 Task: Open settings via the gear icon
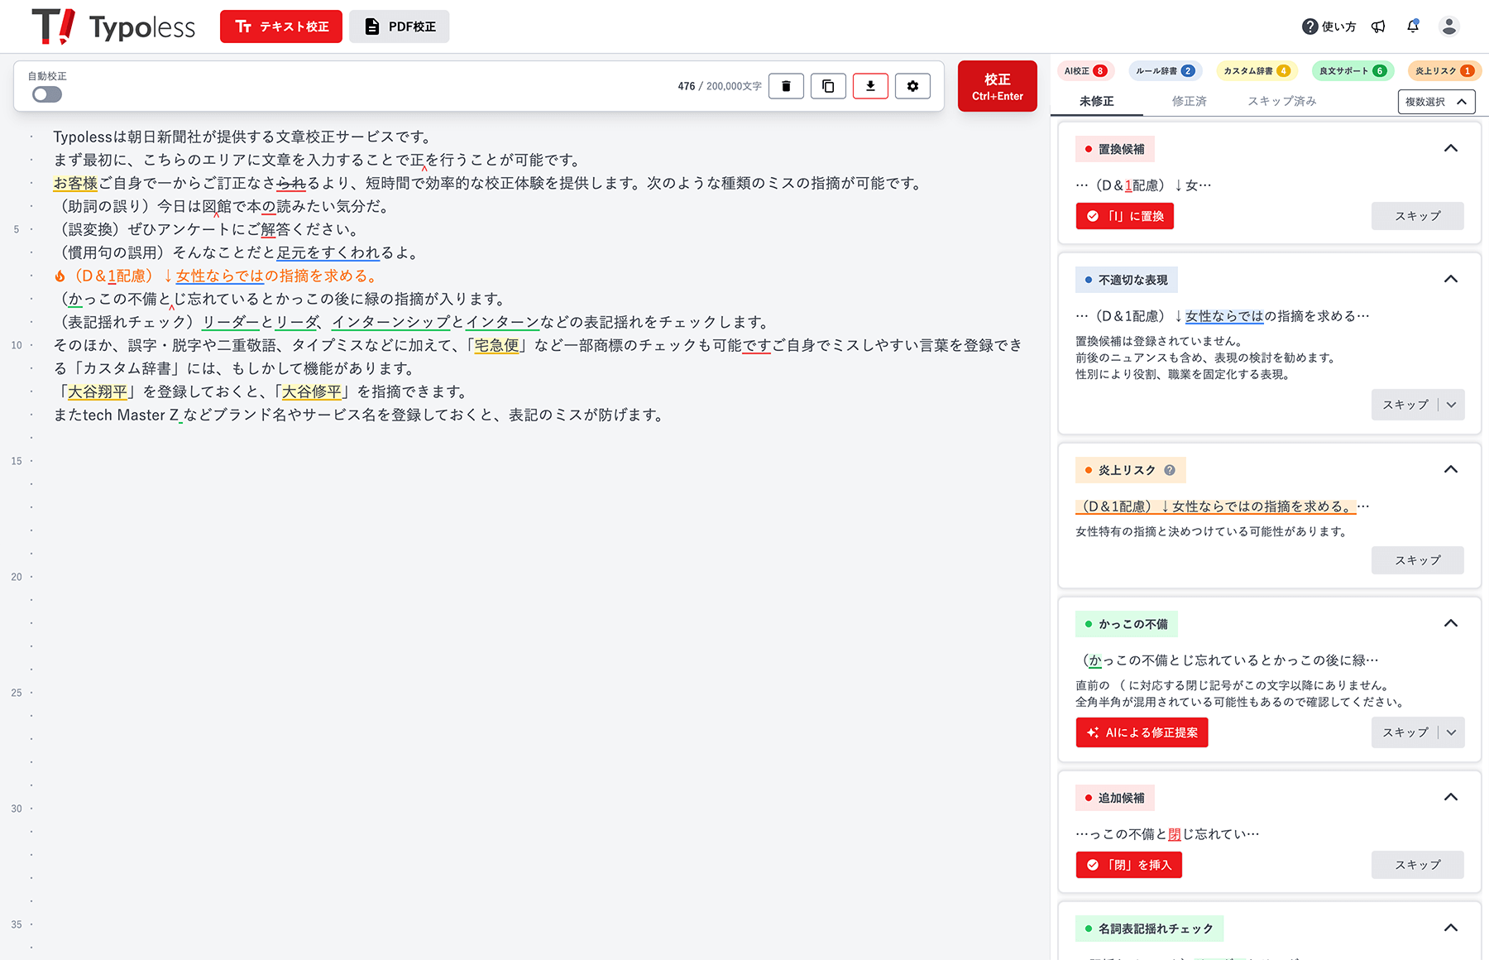pos(912,86)
